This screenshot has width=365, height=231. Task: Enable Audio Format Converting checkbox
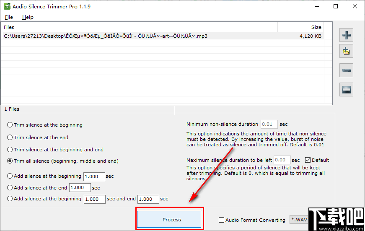[x=221, y=220]
